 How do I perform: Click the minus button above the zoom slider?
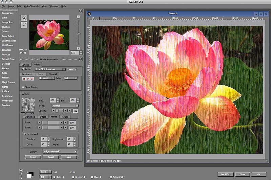click(x=79, y=17)
